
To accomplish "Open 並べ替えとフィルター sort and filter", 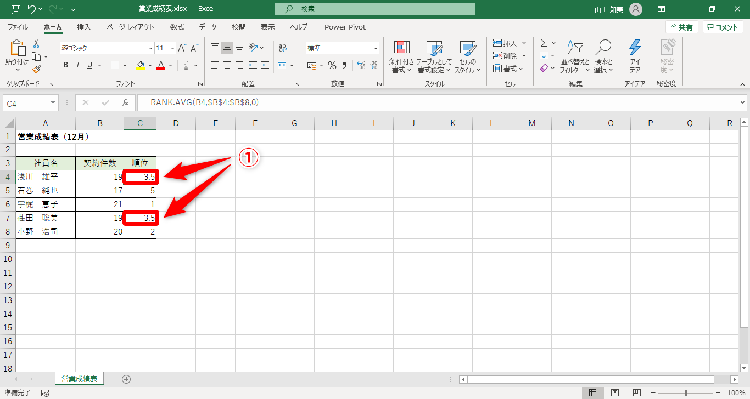I will pos(575,56).
